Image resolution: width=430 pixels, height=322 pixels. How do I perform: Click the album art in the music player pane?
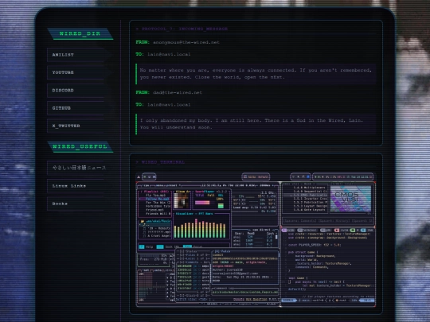coord(181,201)
